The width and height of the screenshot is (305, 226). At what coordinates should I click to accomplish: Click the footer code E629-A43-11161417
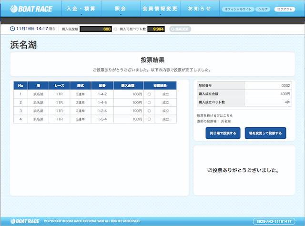click(274, 221)
